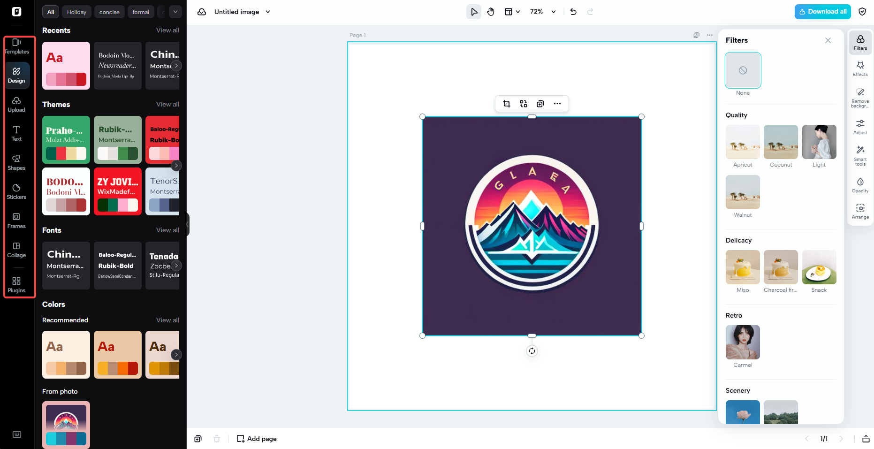The width and height of the screenshot is (874, 449).
Task: Open the Opacity control
Action: pyautogui.click(x=860, y=185)
